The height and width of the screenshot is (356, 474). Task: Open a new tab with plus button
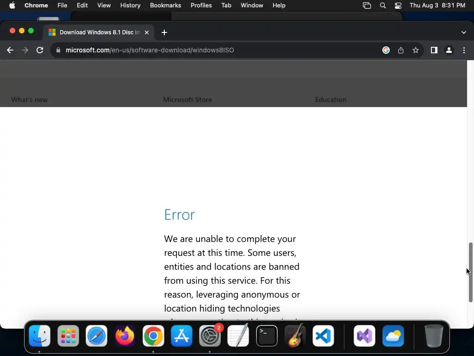[x=164, y=32]
